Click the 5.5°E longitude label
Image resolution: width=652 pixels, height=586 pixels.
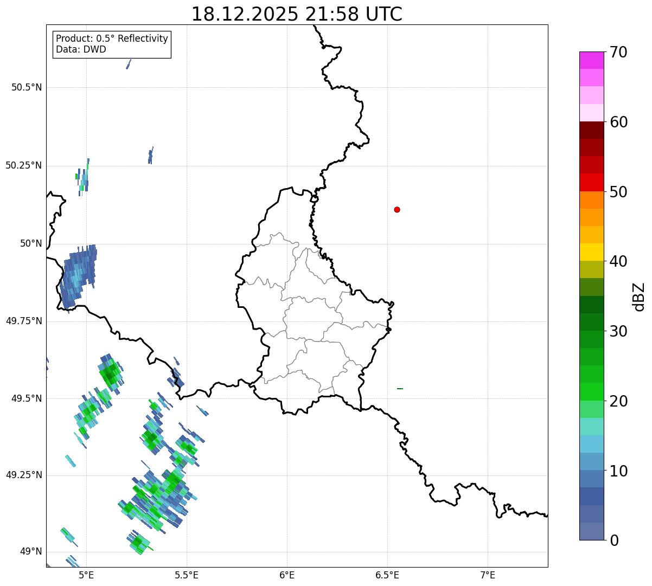(187, 575)
